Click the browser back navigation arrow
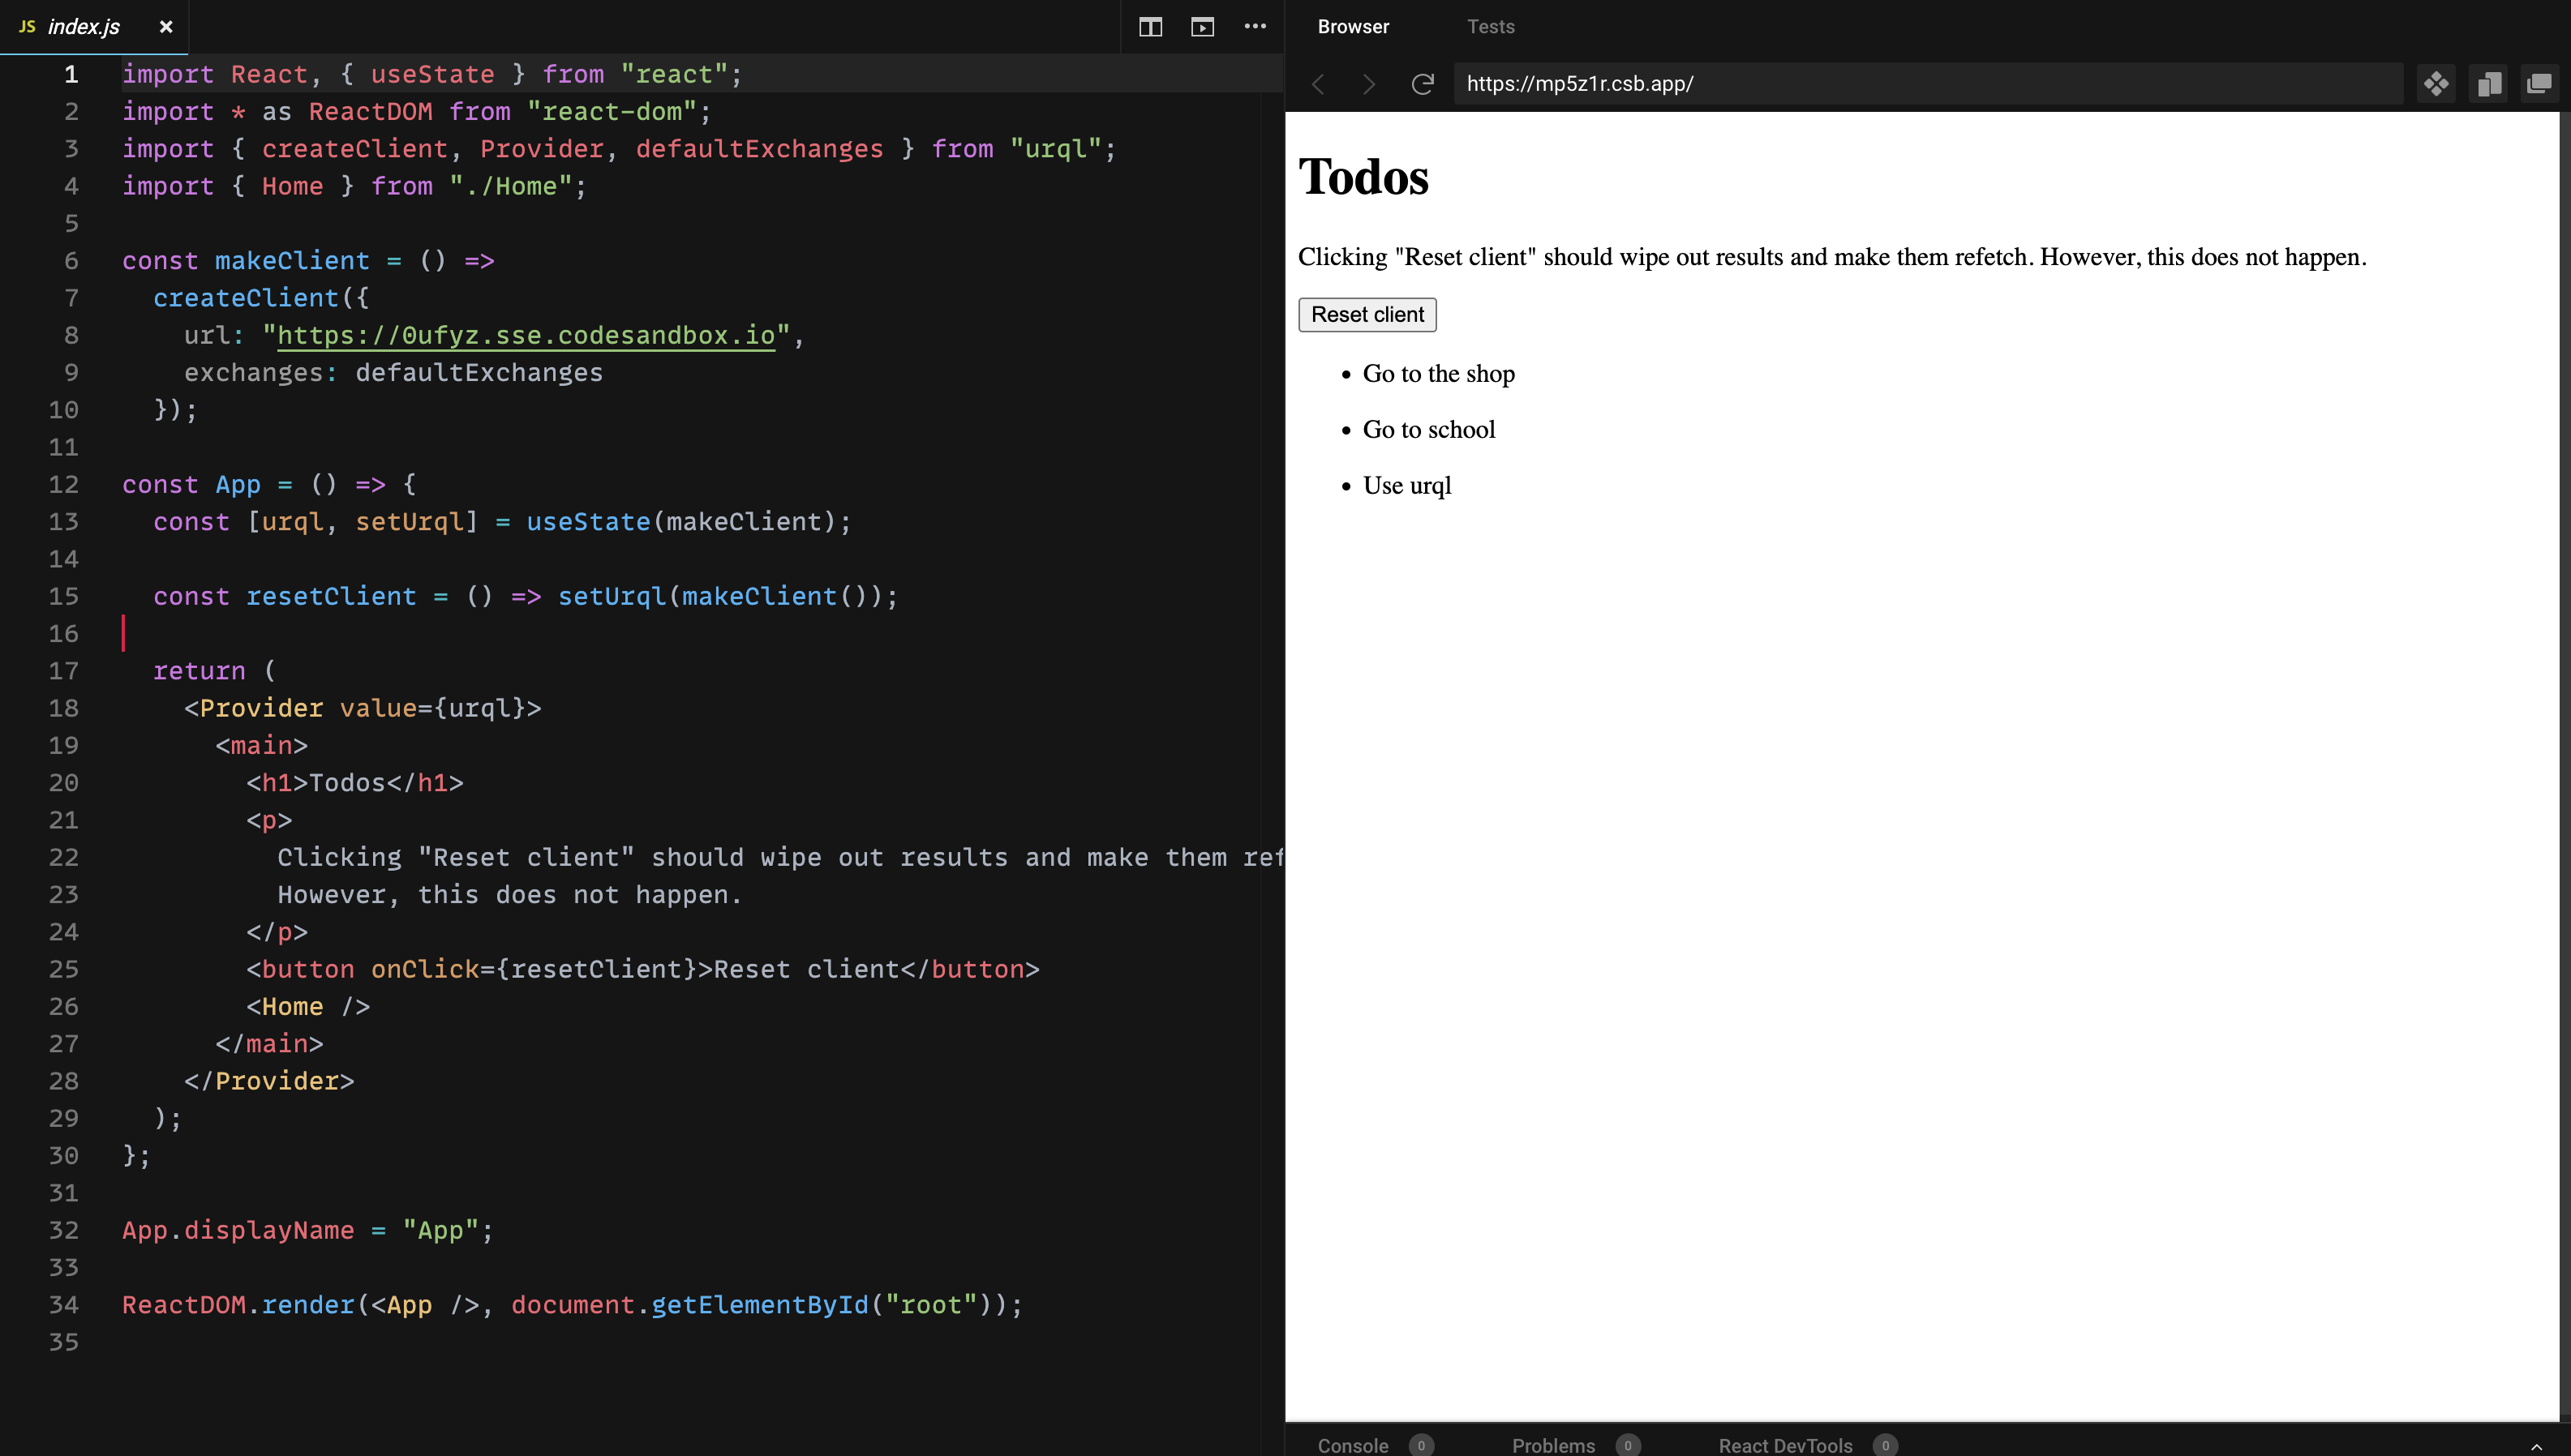The height and width of the screenshot is (1456, 2571). pos(1319,84)
